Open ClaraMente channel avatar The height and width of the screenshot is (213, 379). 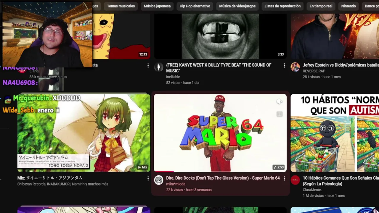[x=295, y=180]
